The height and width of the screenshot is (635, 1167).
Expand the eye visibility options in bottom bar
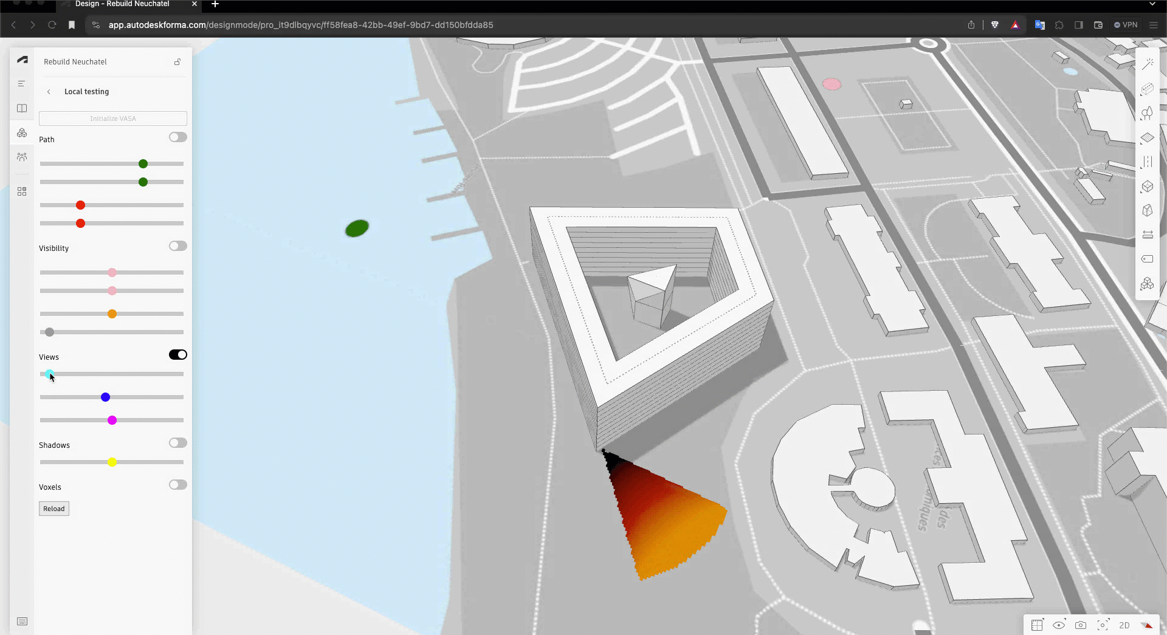pyautogui.click(x=1059, y=625)
